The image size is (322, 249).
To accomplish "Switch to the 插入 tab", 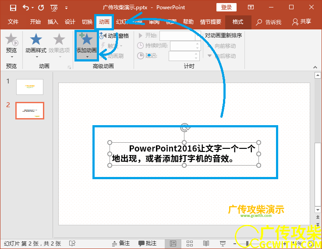I will [x=53, y=22].
